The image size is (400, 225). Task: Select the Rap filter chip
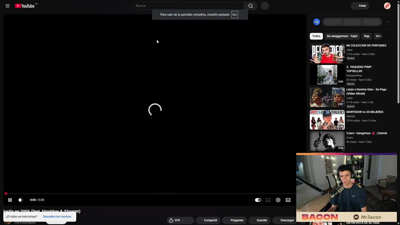(x=367, y=36)
